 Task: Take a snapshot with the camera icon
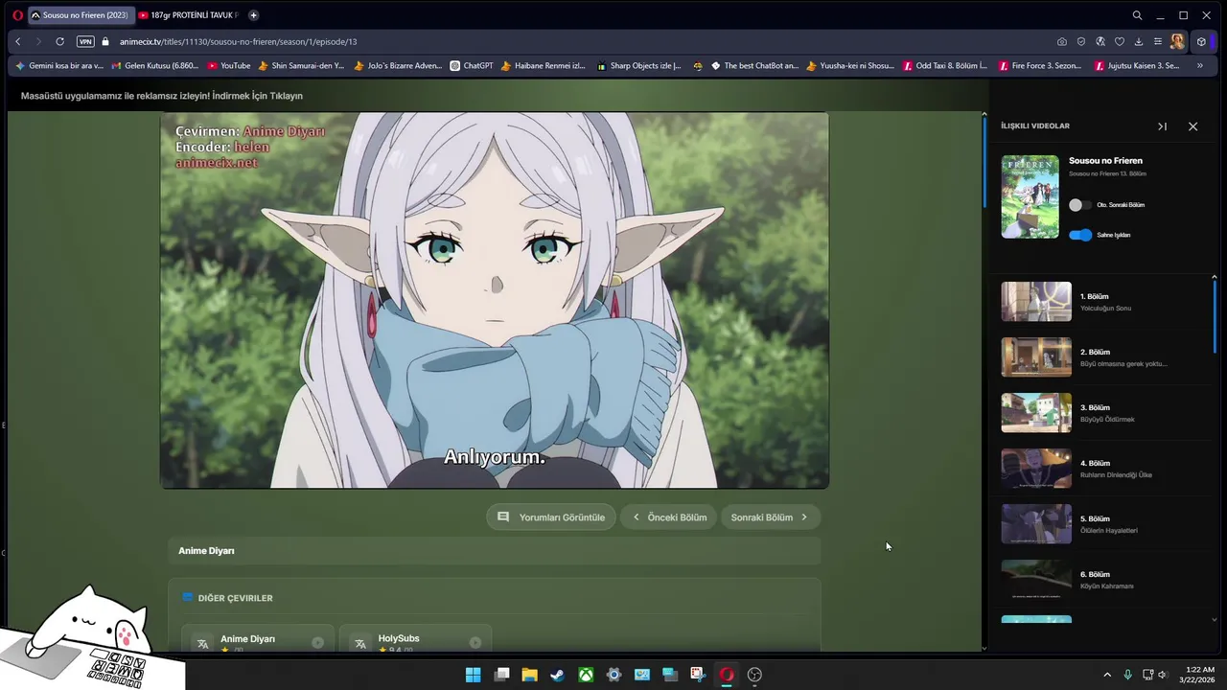1062,42
